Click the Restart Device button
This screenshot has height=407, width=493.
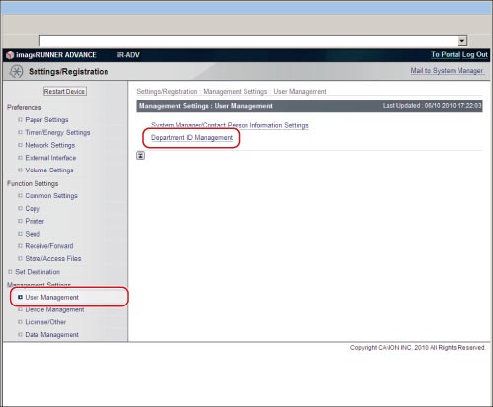pos(65,91)
